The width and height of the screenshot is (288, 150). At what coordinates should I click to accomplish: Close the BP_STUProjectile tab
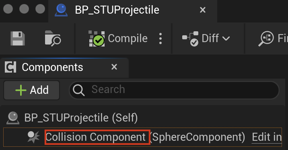[203, 10]
